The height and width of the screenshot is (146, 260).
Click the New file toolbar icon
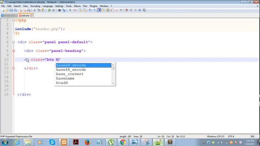3,10
